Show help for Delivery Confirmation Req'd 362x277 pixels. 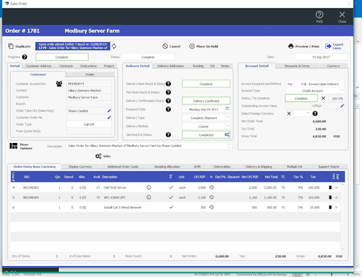pyautogui.click(x=168, y=101)
